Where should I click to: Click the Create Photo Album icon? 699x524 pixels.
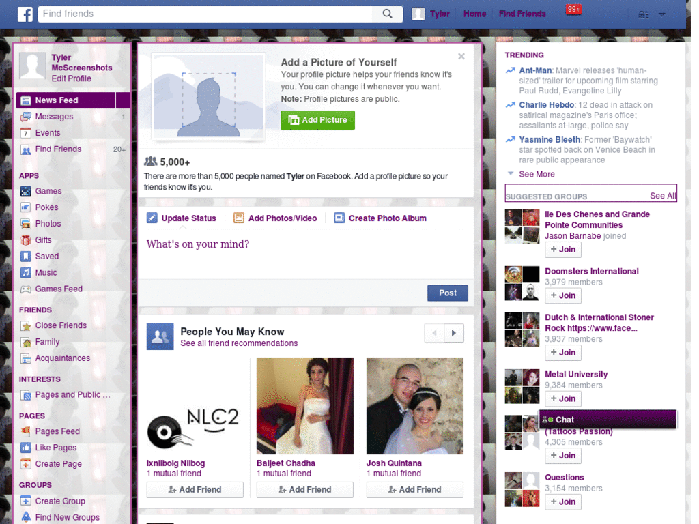point(339,218)
